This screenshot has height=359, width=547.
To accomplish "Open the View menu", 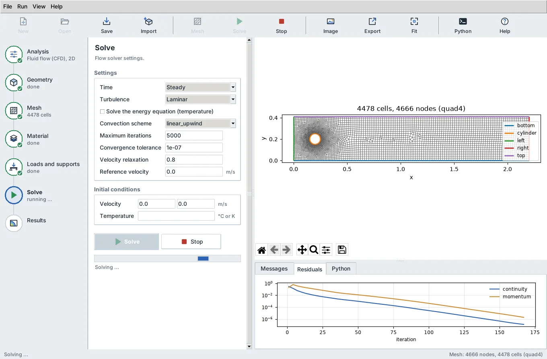I will click(39, 6).
